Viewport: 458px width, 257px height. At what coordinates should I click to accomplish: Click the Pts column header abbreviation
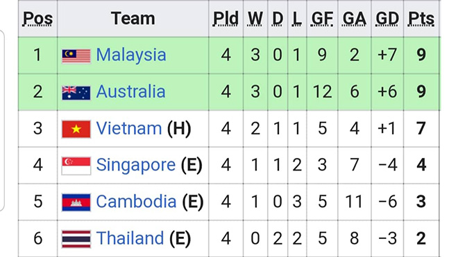tap(421, 19)
